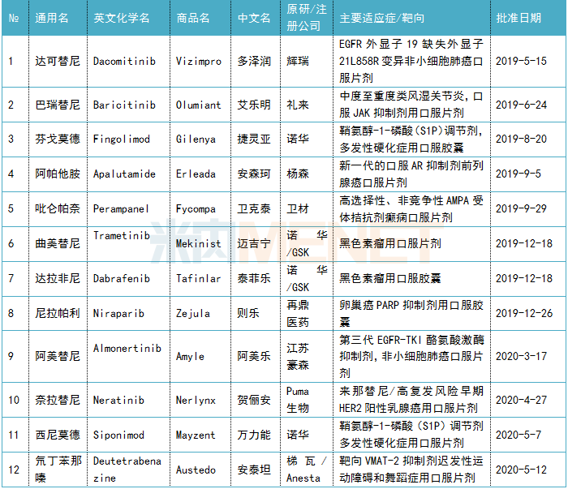Viewport: 568px width, 489px height.
Task: Select the 辉瑞 company cell
Action: (298, 61)
